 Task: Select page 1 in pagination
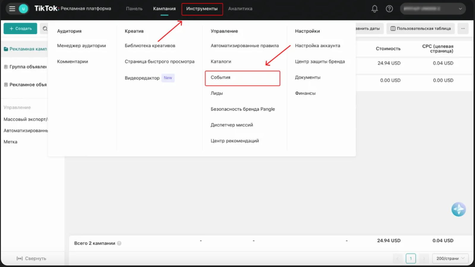pyautogui.click(x=410, y=258)
